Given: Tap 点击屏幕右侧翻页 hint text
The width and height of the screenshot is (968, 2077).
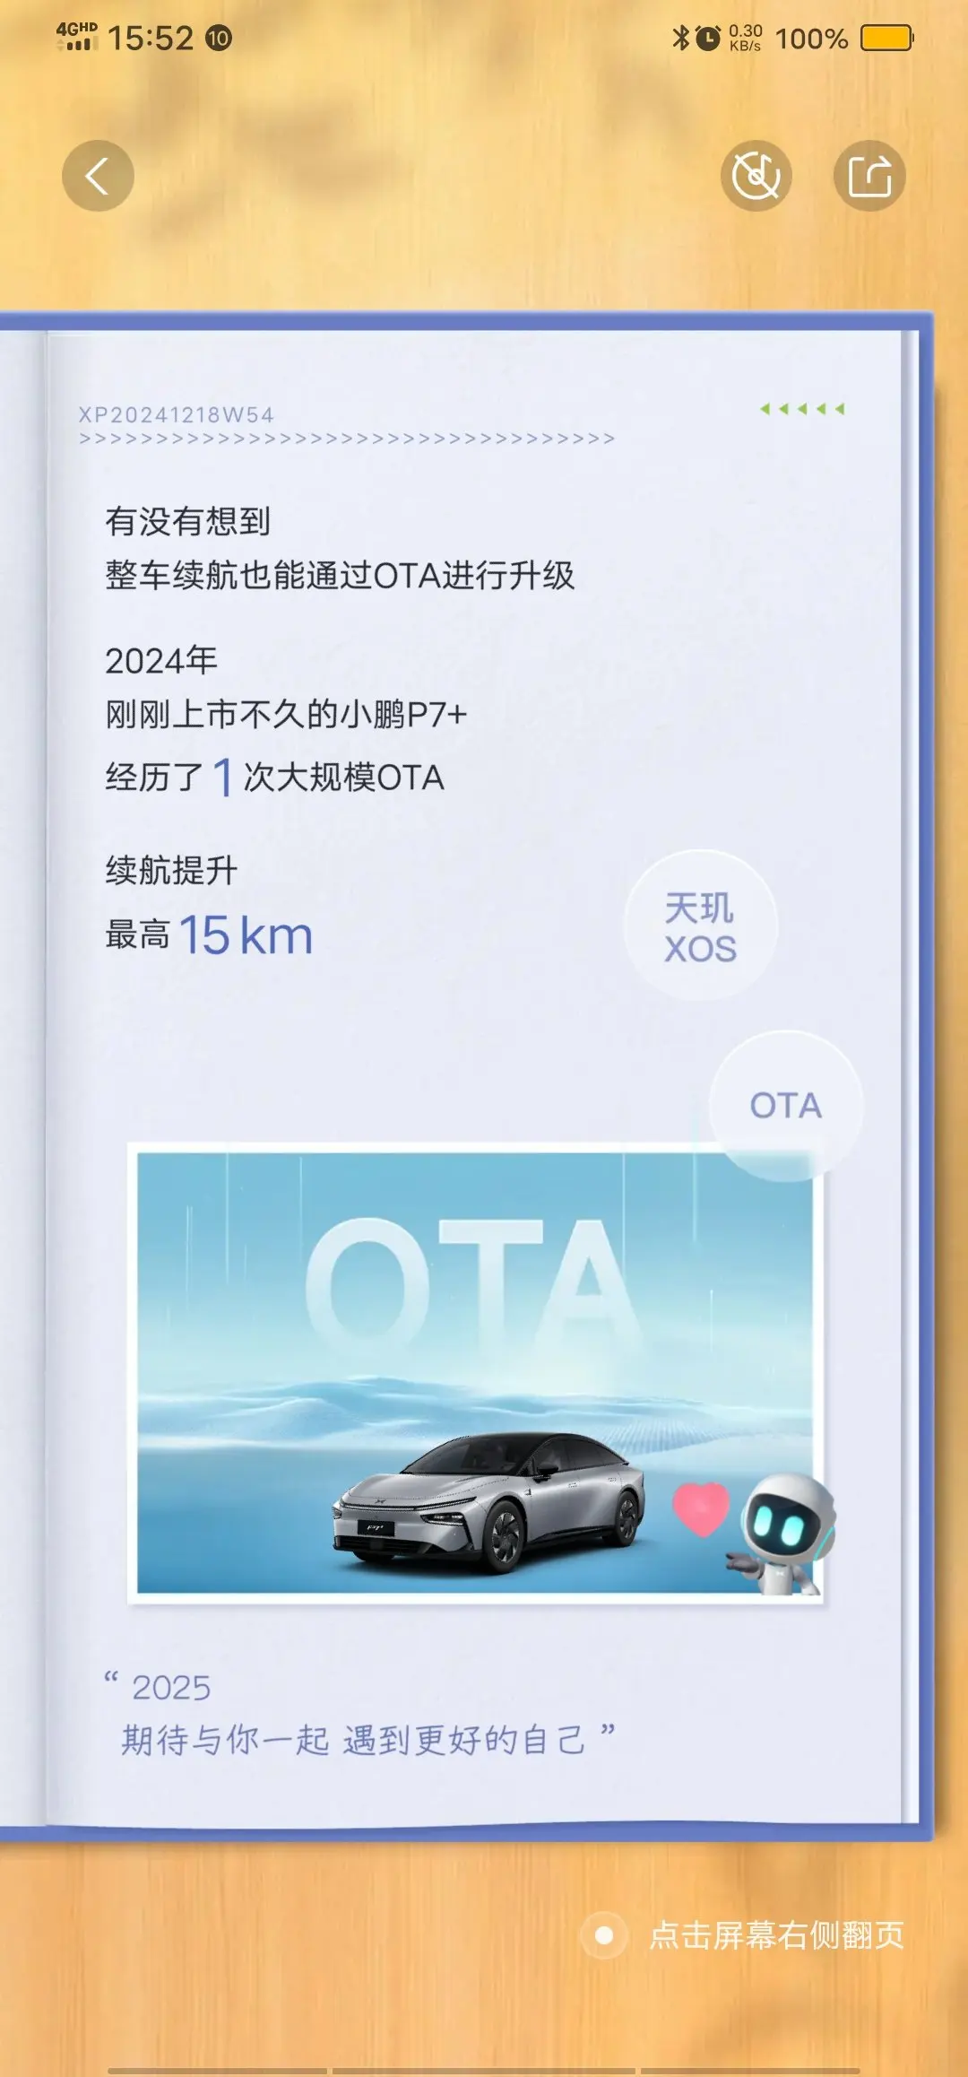Looking at the screenshot, I should (777, 1935).
